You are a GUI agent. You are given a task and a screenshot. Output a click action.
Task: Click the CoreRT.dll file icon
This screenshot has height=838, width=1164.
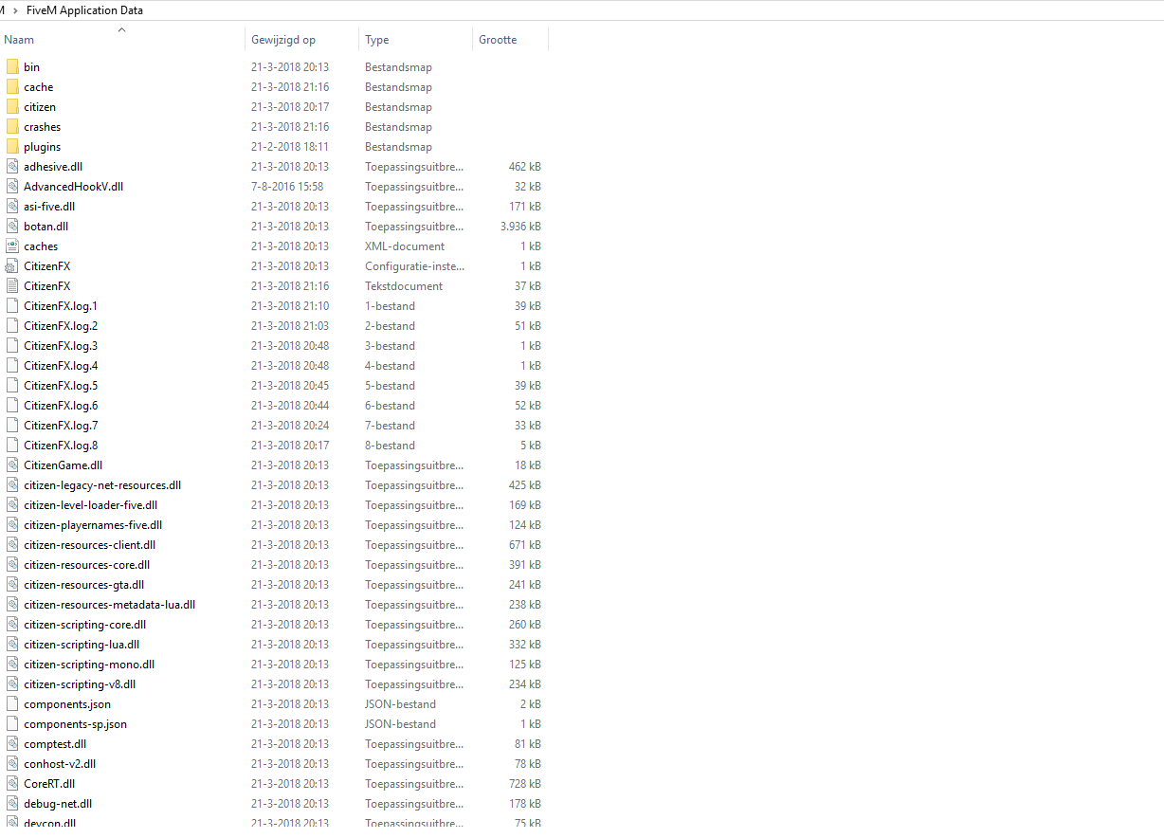click(12, 783)
